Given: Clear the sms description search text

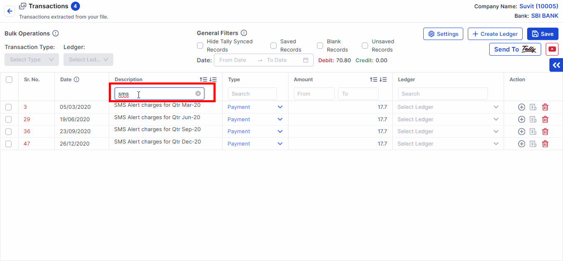Looking at the screenshot, I should 198,94.
